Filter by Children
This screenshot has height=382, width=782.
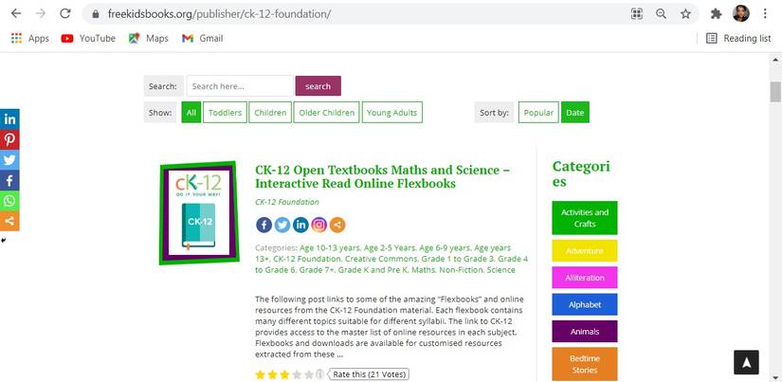[x=270, y=112]
